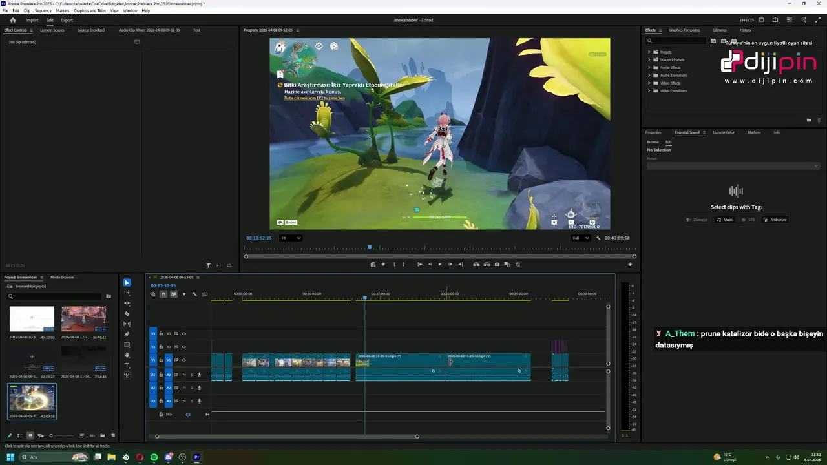Expand the Presets folder in Effects
827x465 pixels.
click(649, 52)
